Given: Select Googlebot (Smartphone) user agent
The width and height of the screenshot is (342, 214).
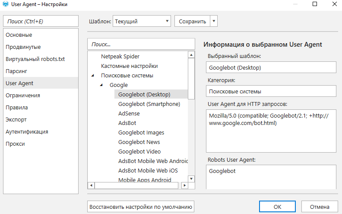Looking at the screenshot, I should [149, 104].
